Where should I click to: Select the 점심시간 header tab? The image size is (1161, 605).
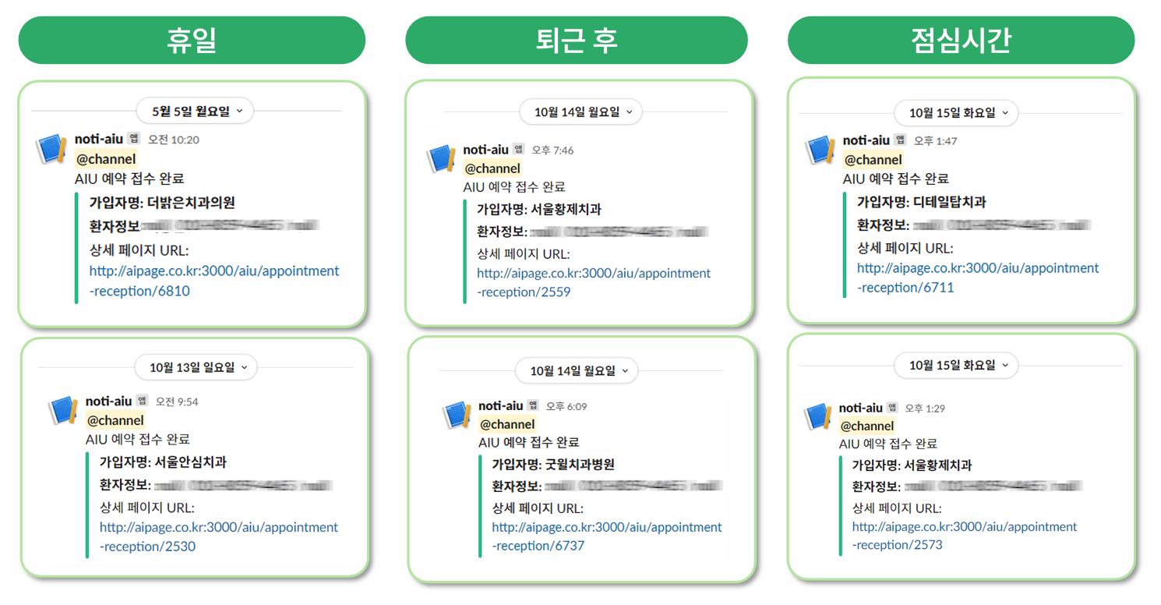click(x=961, y=40)
